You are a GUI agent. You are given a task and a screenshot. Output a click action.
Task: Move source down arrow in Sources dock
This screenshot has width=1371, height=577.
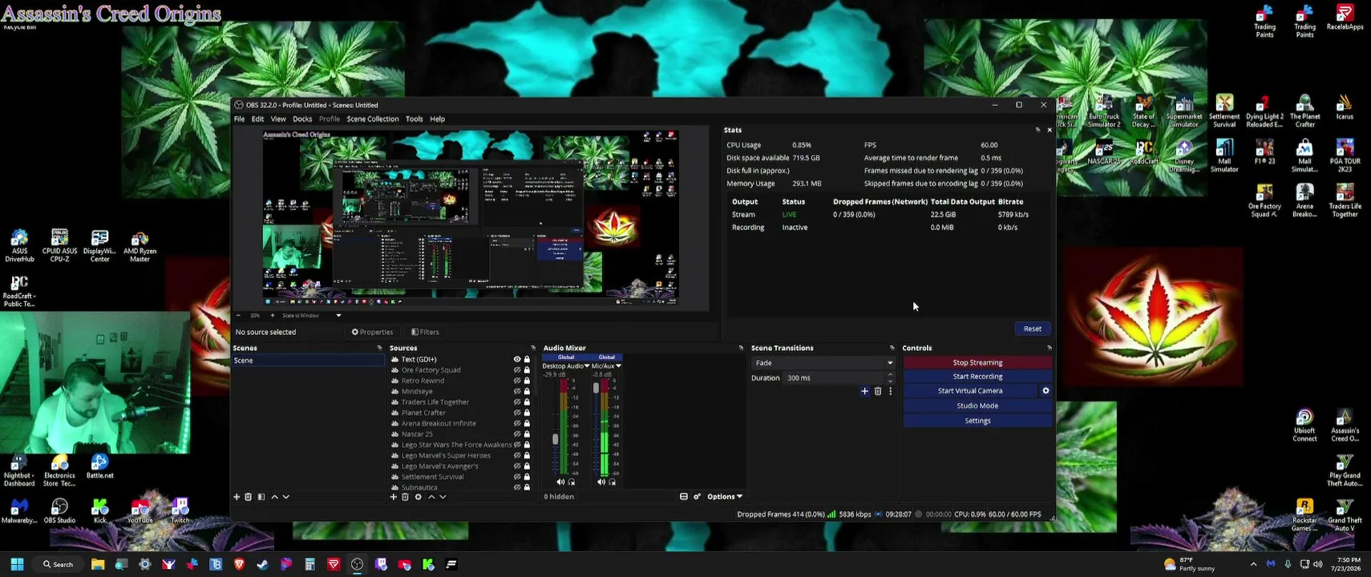[x=443, y=497]
